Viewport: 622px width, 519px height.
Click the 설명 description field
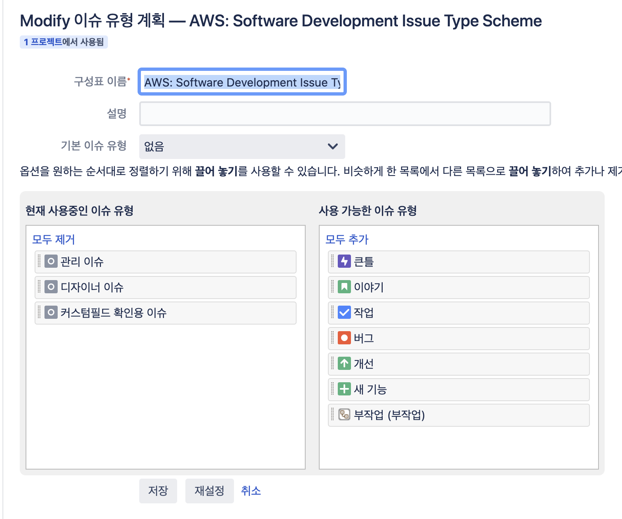pyautogui.click(x=345, y=114)
